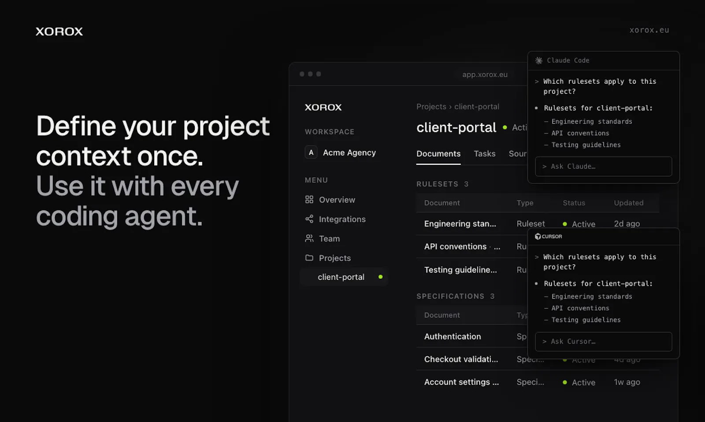Open the Engineering stan... ruleset row
The image size is (705, 422).
point(538,224)
